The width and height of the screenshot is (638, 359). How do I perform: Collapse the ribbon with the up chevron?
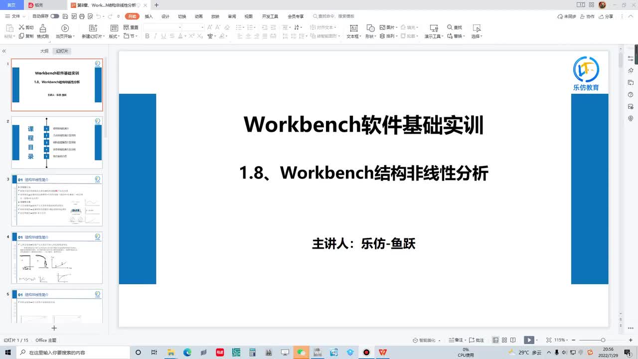[x=632, y=16]
